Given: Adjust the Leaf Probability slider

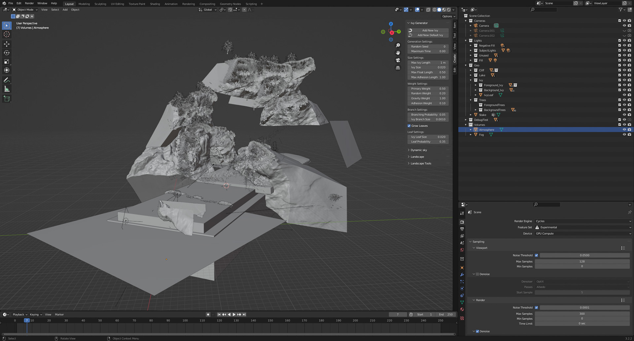Looking at the screenshot, I should click(x=428, y=142).
